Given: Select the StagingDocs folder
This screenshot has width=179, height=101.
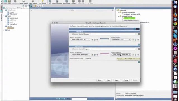Looking at the screenshot, I should pos(13,24).
